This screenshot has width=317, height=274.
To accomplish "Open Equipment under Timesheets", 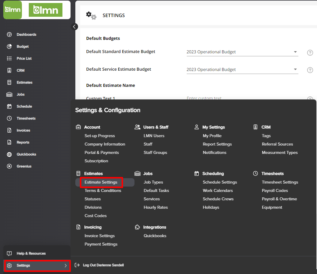I will pos(272,208).
